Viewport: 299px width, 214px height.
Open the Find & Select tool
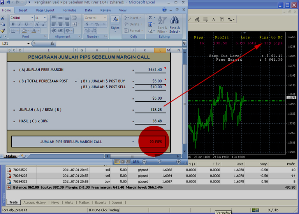(174, 25)
